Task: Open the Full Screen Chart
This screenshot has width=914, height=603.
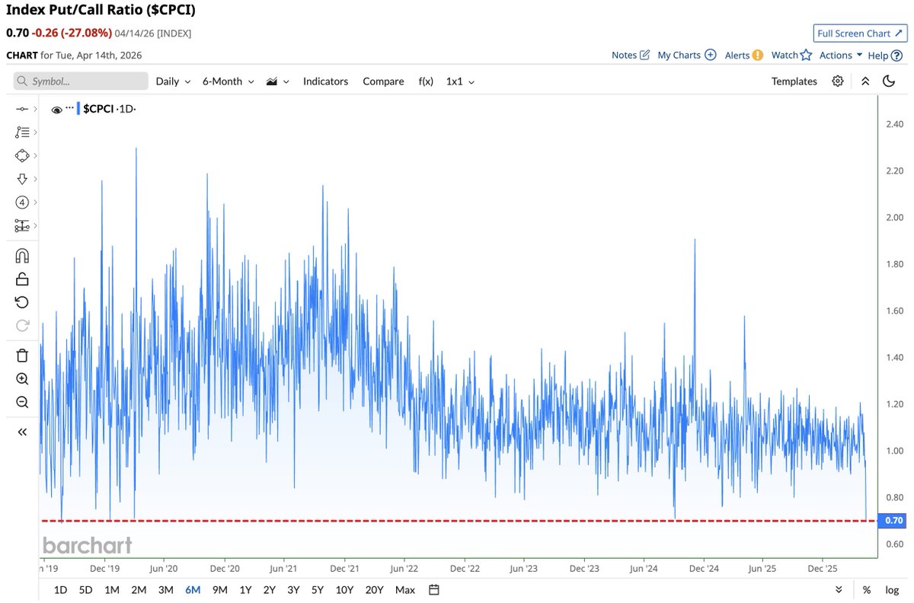Action: coord(860,33)
